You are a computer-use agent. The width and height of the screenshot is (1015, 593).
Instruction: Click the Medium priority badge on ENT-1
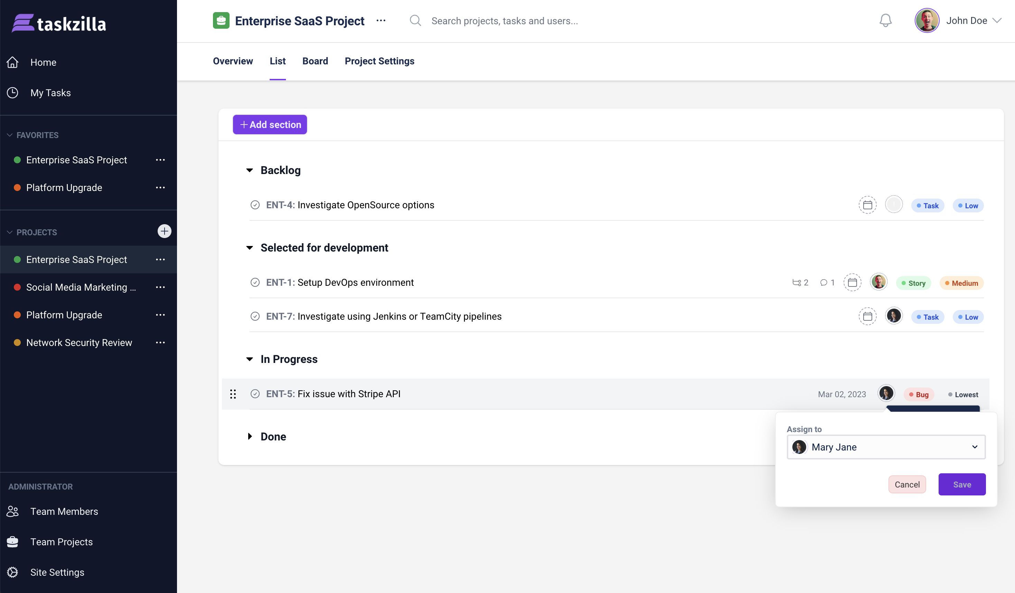pos(961,283)
